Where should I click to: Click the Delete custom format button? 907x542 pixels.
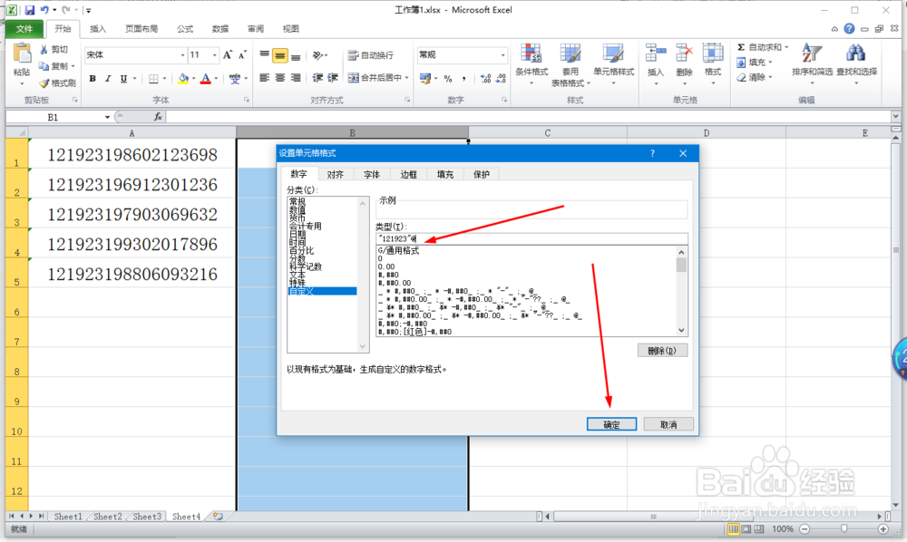coord(662,351)
